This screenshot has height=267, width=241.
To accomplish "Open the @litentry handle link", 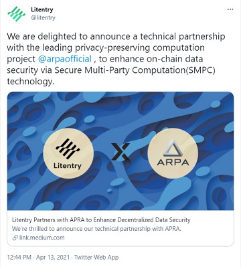I will pyautogui.click(x=43, y=17).
